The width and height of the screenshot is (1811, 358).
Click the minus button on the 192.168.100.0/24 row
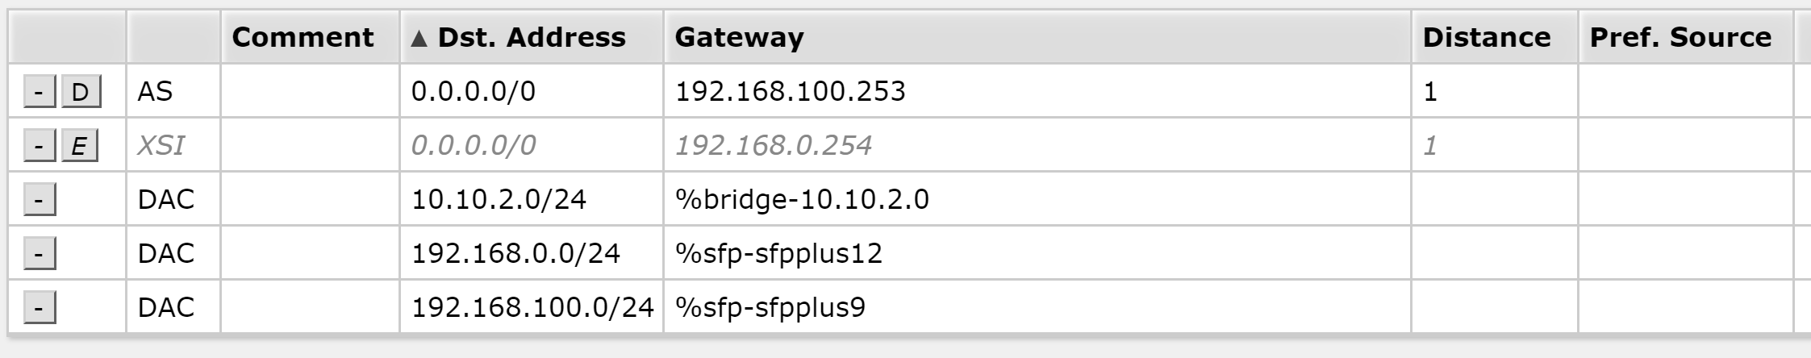pos(40,308)
